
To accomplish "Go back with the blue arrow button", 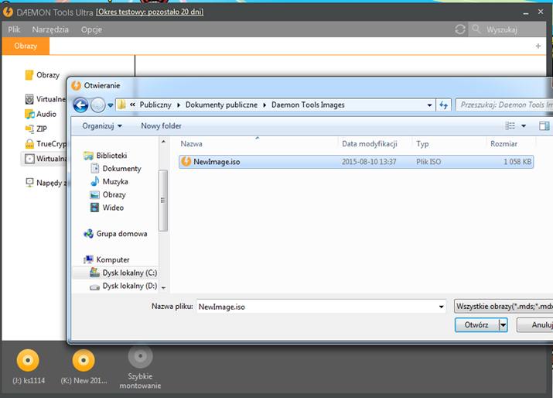I will coord(80,105).
